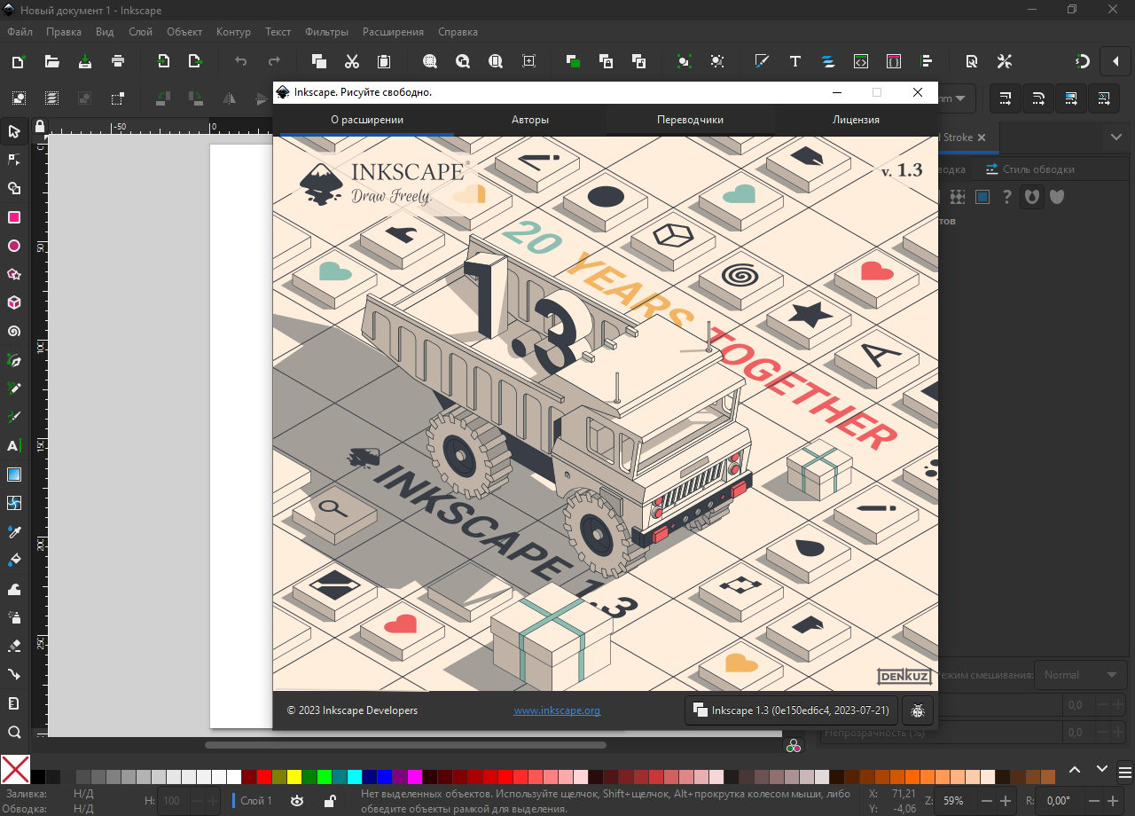Image resolution: width=1135 pixels, height=816 pixels.
Task: Open the Расширения menu
Action: [x=393, y=32]
